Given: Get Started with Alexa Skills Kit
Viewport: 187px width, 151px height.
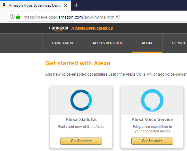Looking at the screenshot, I should pyautogui.click(x=81, y=141).
